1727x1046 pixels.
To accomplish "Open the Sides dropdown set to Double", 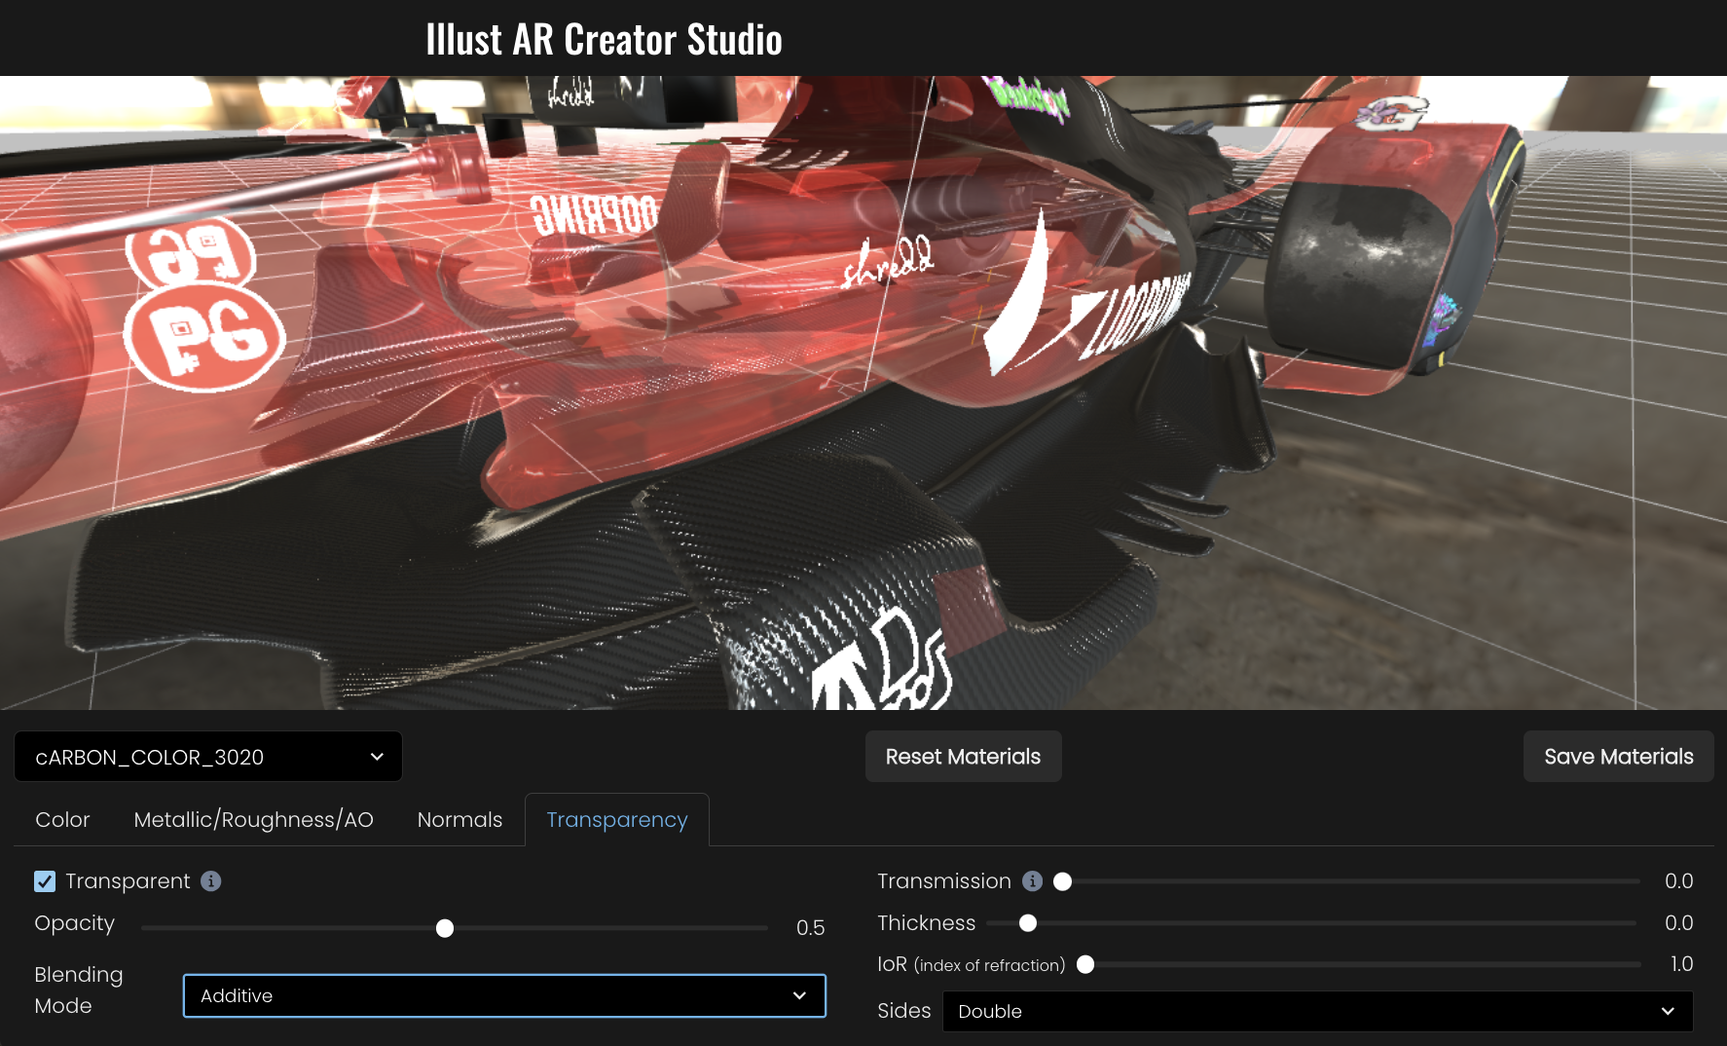I will pos(1316,1011).
